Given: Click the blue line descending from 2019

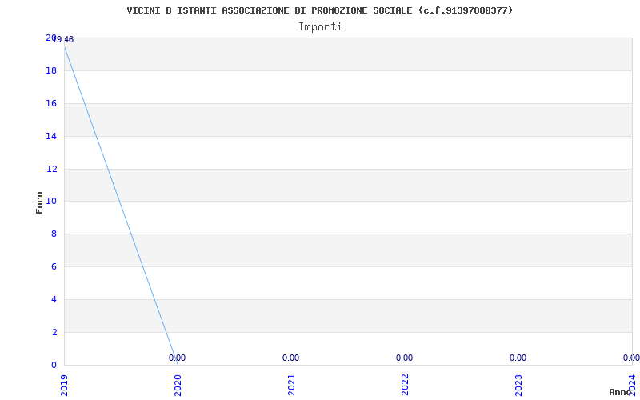Looking at the screenshot, I should coord(121,206).
